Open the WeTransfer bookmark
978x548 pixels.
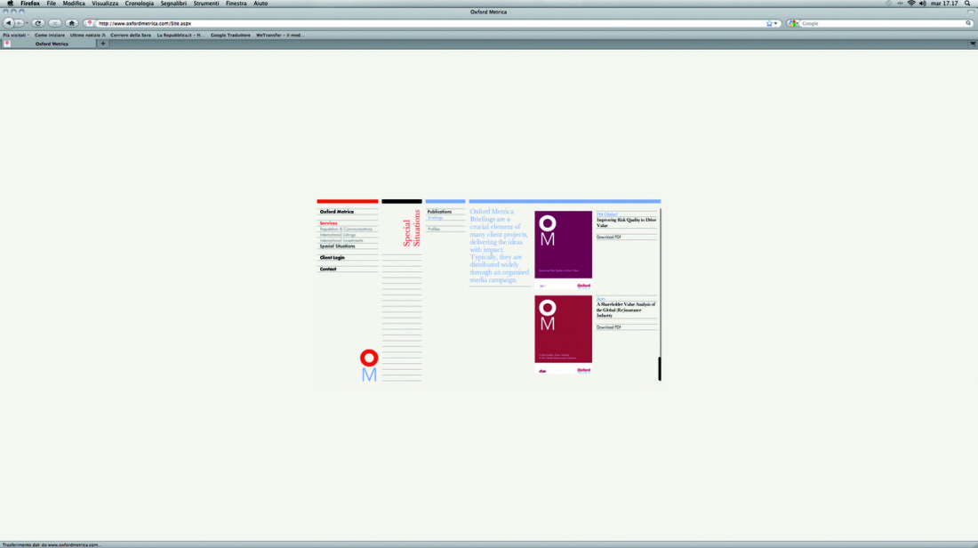click(280, 35)
